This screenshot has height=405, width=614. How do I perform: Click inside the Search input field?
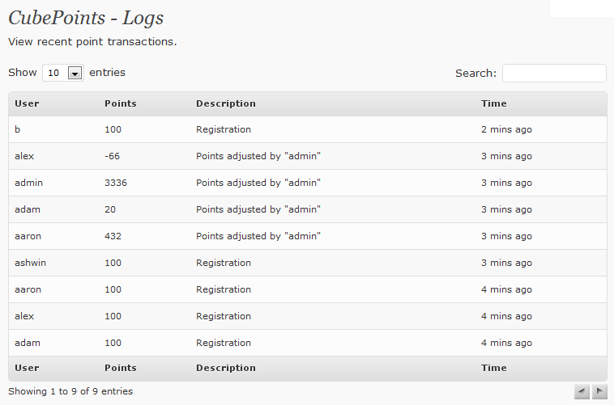[x=554, y=74]
